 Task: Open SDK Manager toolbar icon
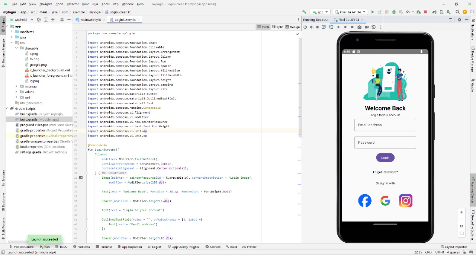[448, 12]
